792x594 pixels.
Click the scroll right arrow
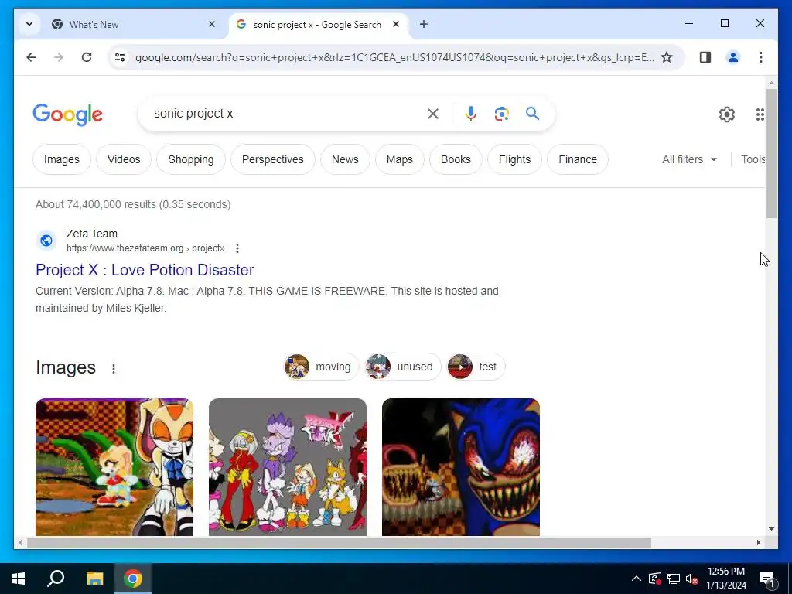coord(758,542)
